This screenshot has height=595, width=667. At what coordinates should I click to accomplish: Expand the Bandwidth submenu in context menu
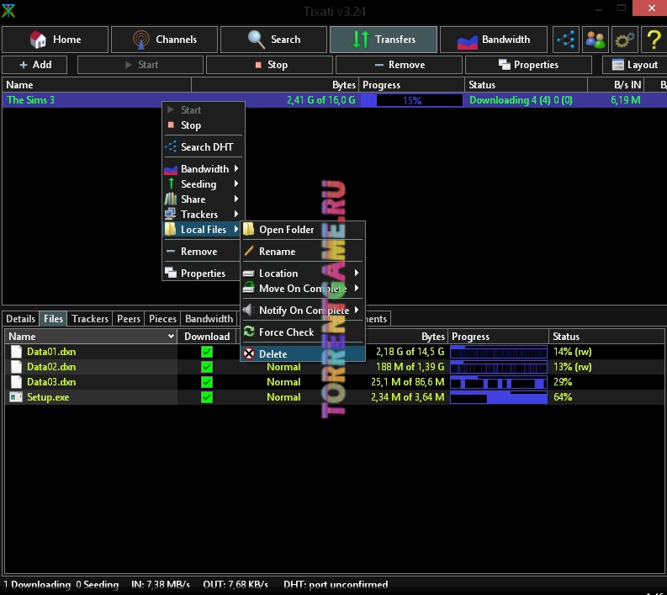coord(204,169)
